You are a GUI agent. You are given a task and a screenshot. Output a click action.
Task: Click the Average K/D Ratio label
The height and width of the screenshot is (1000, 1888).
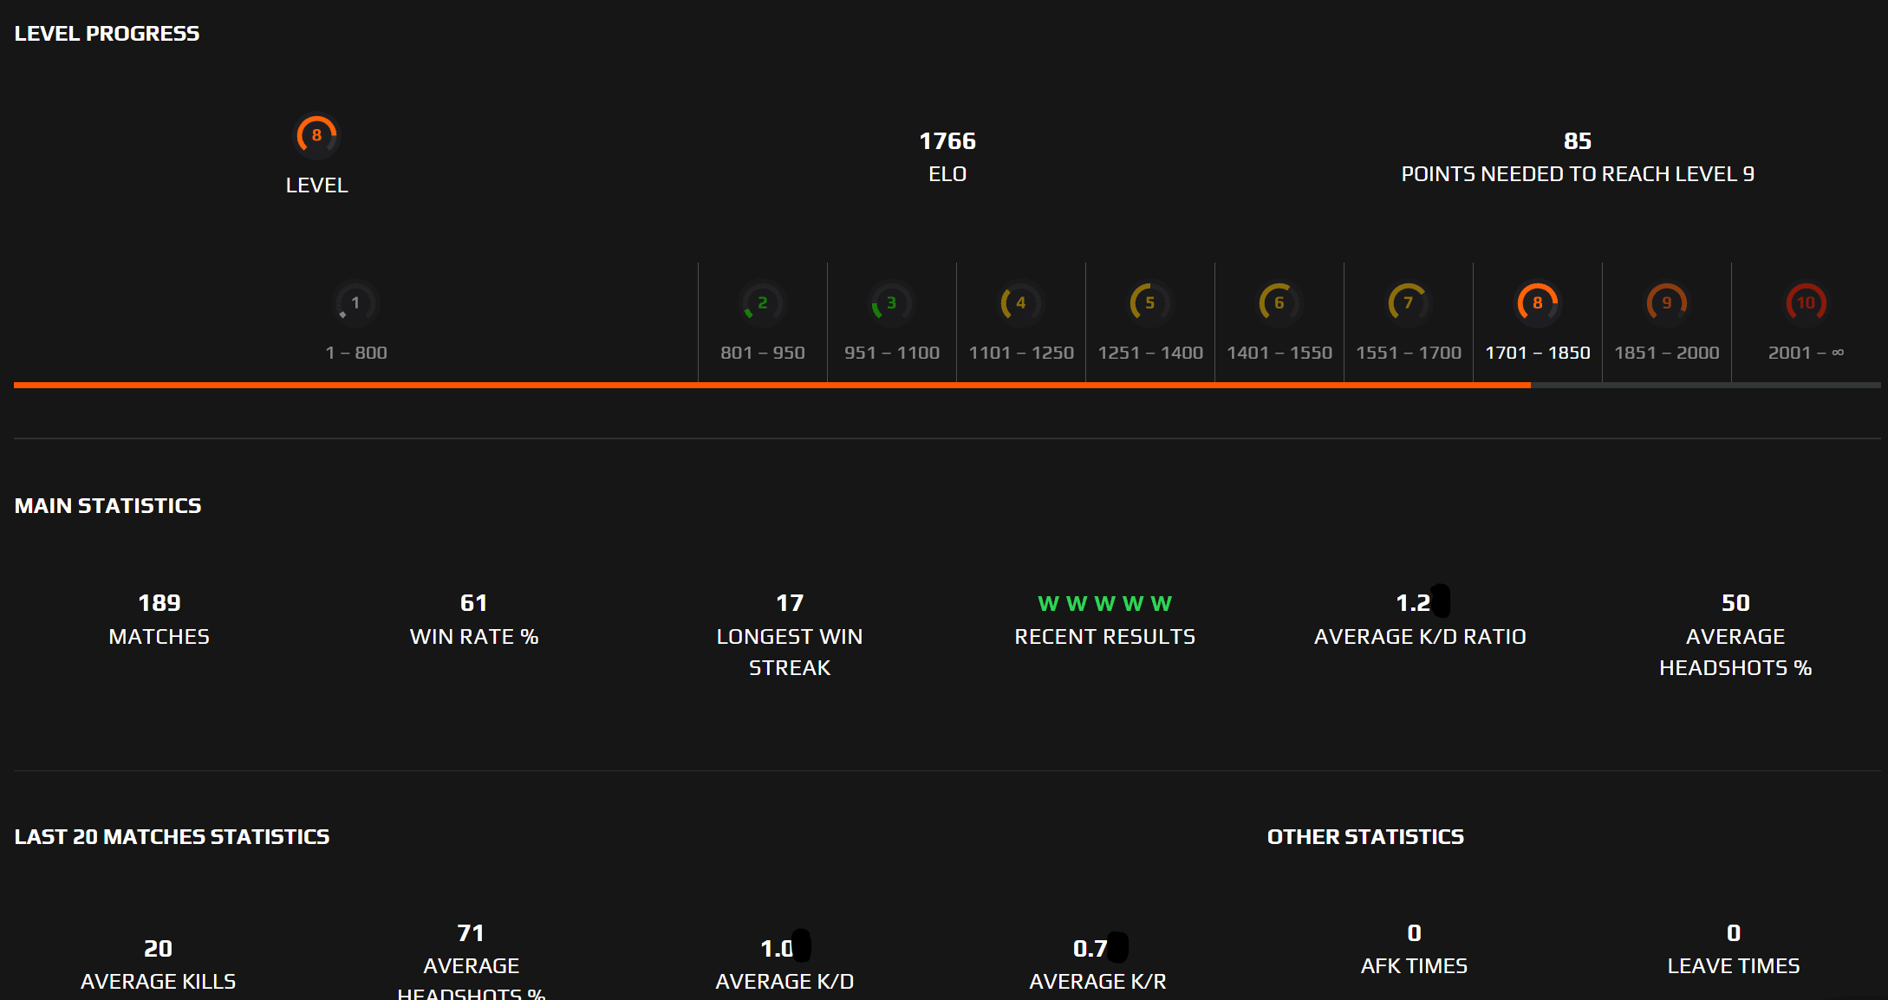tap(1420, 637)
